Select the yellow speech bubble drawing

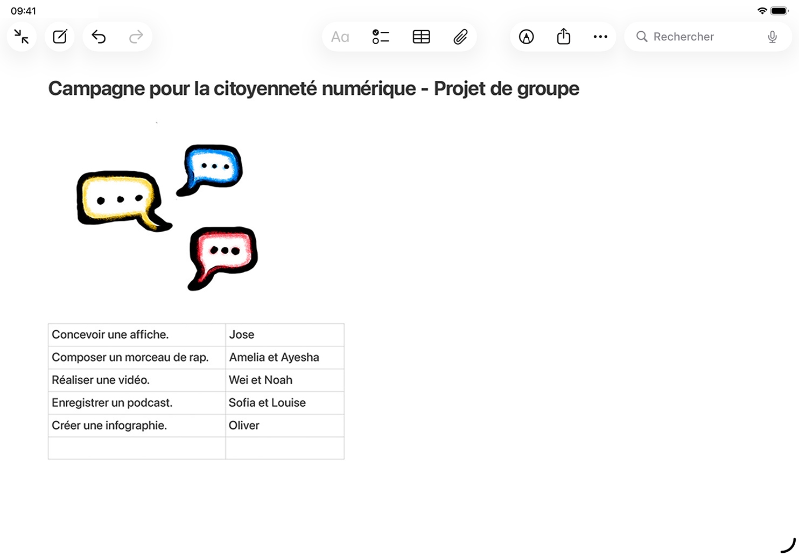pyautogui.click(x=120, y=200)
